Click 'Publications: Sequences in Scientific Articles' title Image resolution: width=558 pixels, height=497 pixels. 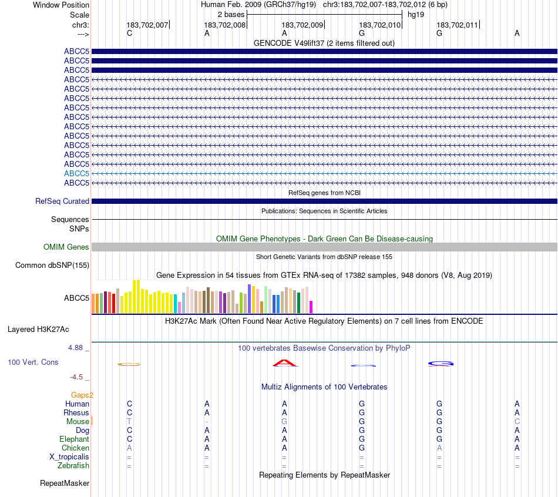(x=324, y=211)
